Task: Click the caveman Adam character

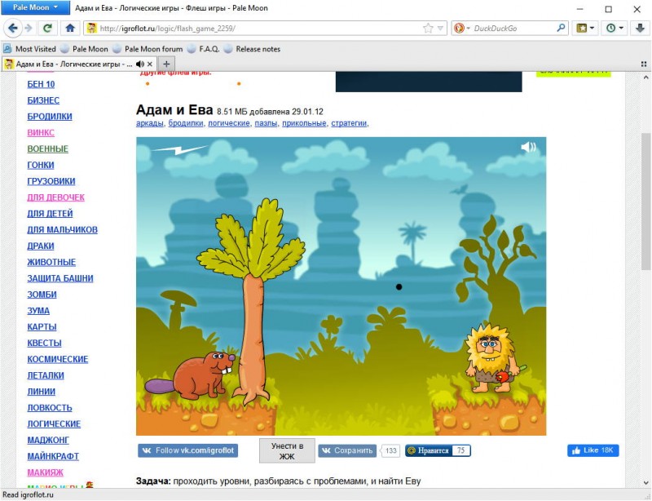Action: point(493,359)
